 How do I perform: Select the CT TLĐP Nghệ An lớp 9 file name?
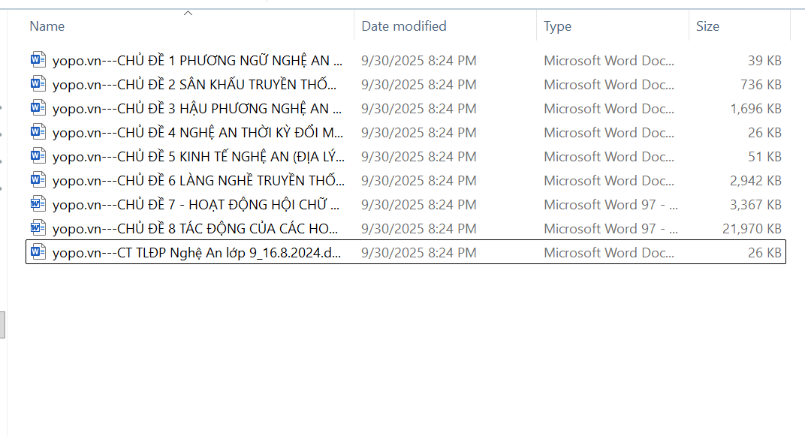coord(197,253)
